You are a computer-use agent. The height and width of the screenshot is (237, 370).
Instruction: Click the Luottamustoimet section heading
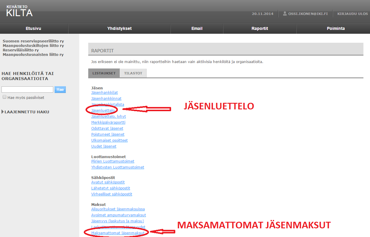(109, 157)
